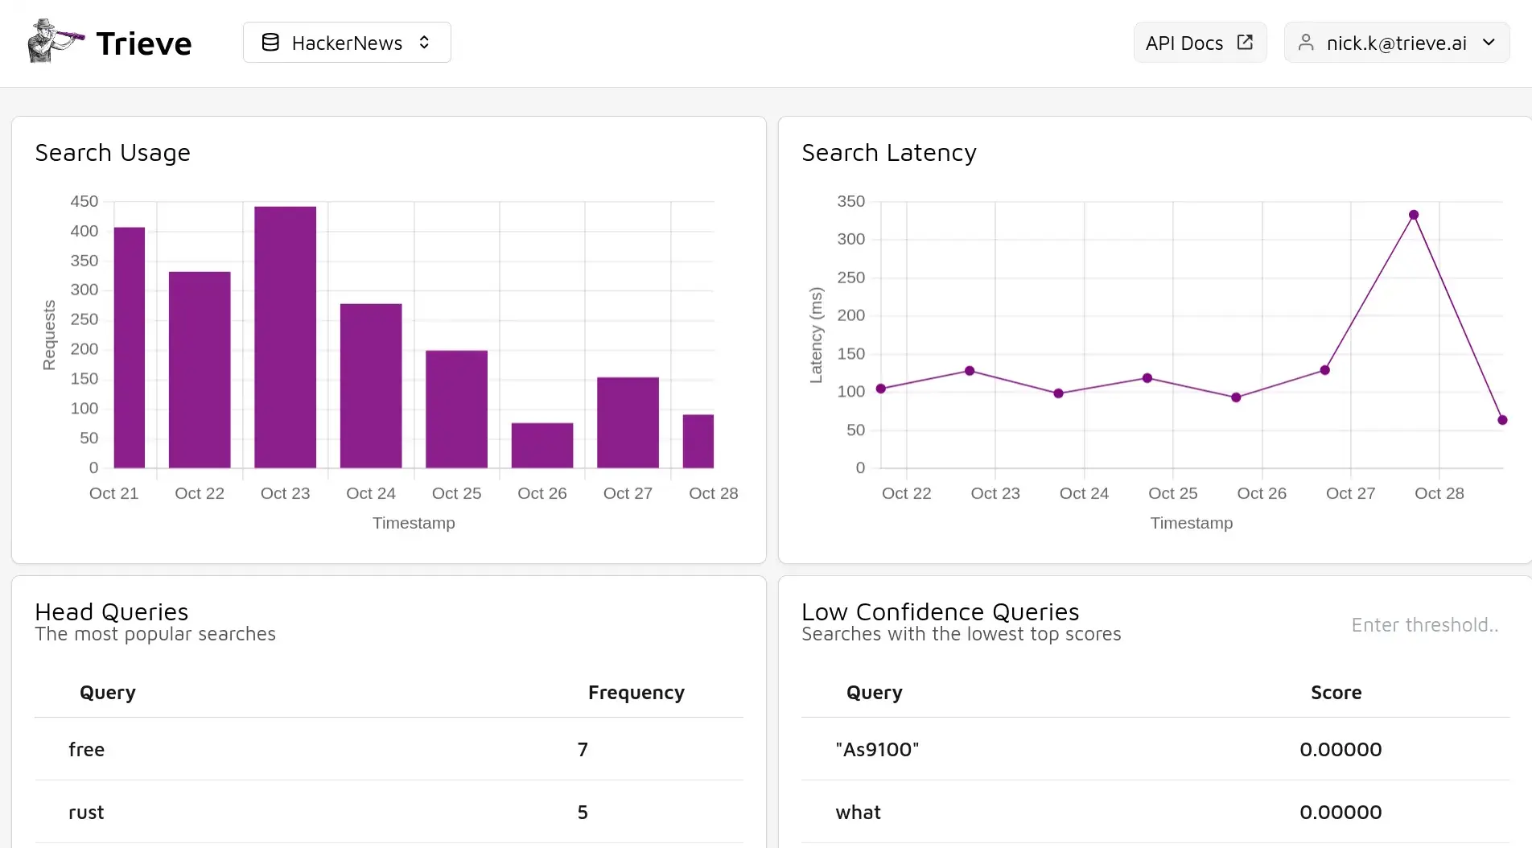Select the 'free' query row
Viewport: 1532px width, 848px height.
389,749
